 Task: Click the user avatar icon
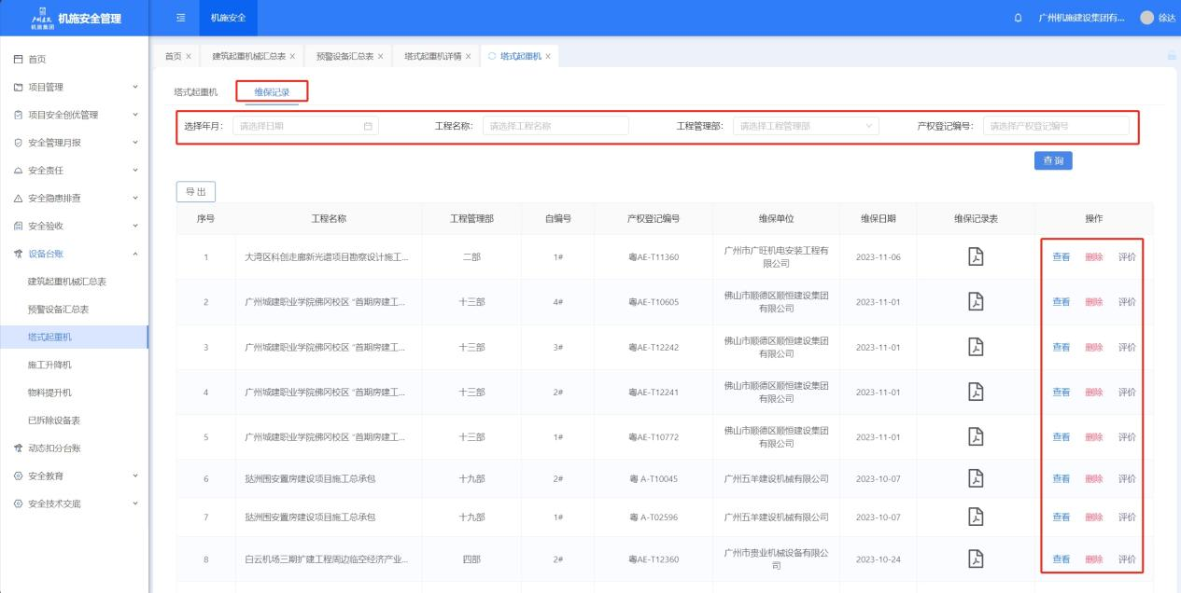click(1146, 18)
